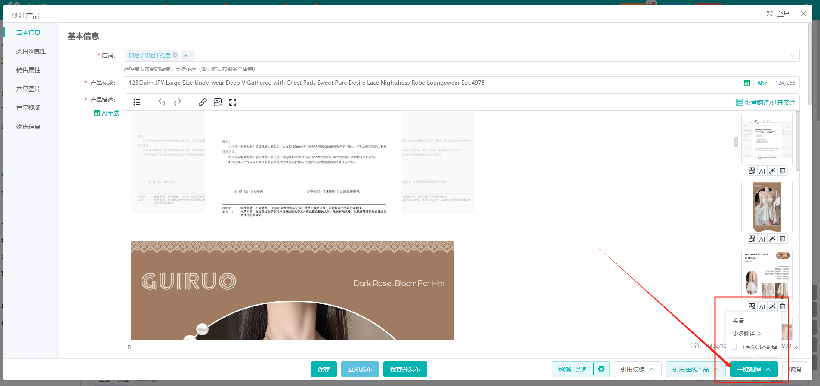Select 英语 translation option
This screenshot has width=820, height=386.
tap(738, 321)
